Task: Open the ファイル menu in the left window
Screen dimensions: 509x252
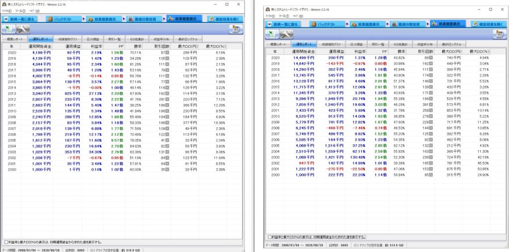Action: point(7,10)
